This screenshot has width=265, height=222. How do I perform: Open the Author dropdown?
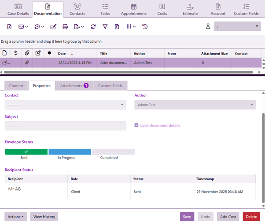(195, 105)
